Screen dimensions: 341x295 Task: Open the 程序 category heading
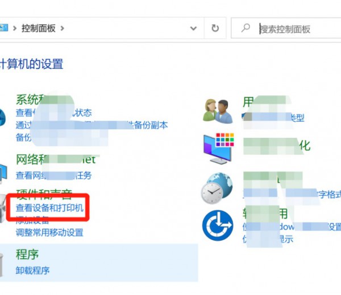click(27, 254)
